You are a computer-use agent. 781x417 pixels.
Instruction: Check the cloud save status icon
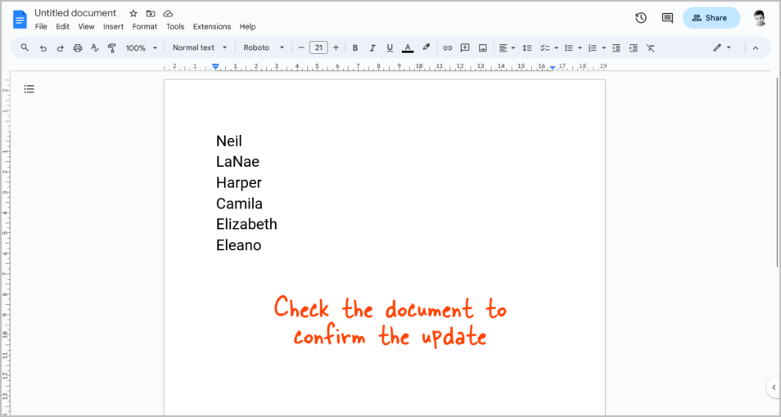[168, 13]
